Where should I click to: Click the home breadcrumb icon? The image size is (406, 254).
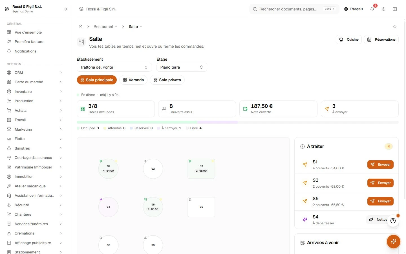[x=81, y=27]
